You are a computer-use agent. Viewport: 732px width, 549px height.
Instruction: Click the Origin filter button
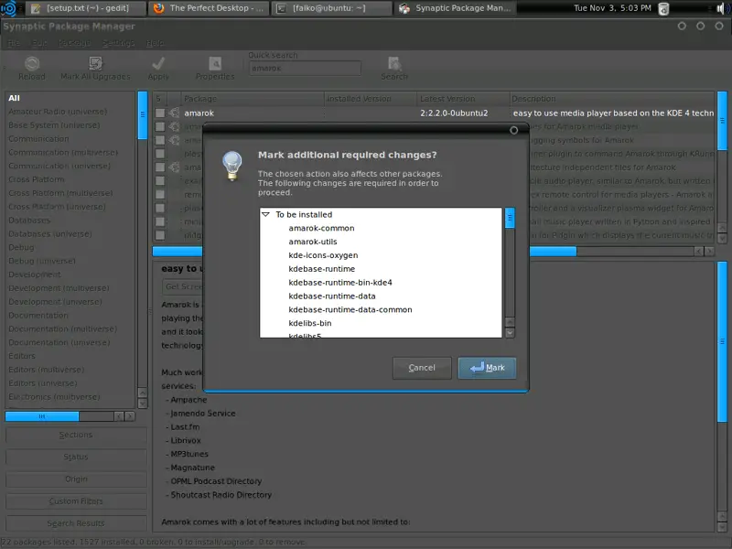click(76, 479)
